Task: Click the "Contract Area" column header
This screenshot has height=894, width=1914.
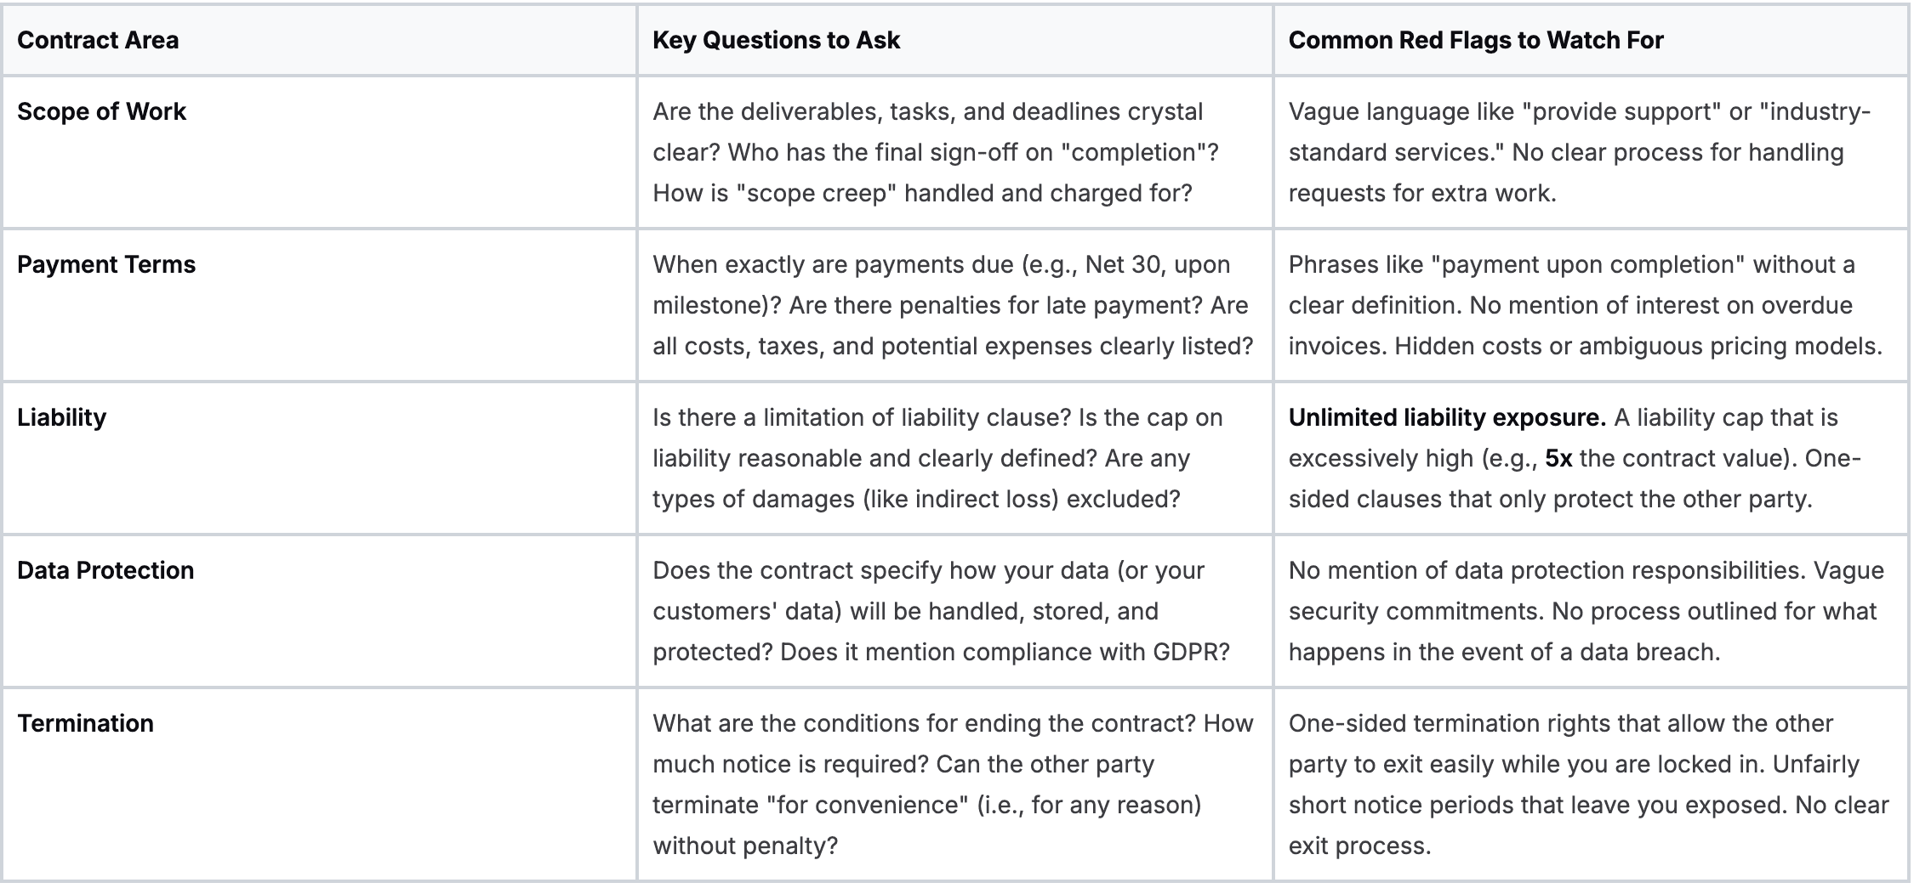Action: (x=98, y=41)
